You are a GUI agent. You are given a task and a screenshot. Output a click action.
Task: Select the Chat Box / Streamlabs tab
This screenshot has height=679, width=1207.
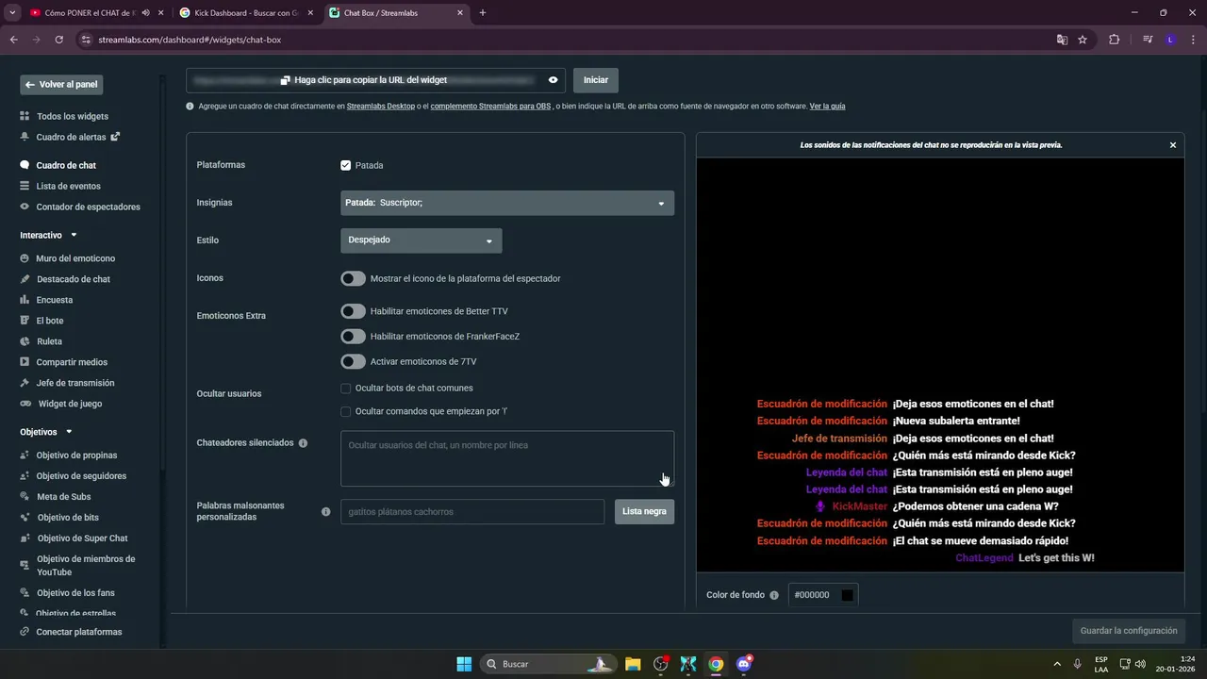coord(396,13)
